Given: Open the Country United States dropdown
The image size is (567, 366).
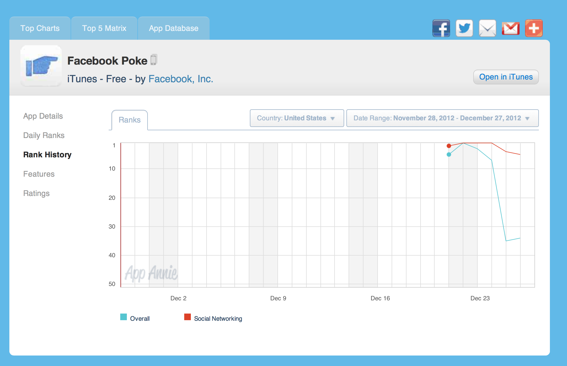Looking at the screenshot, I should pyautogui.click(x=296, y=118).
